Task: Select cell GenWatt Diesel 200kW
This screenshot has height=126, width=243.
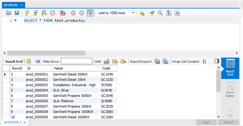Action: [x=76, y=74]
